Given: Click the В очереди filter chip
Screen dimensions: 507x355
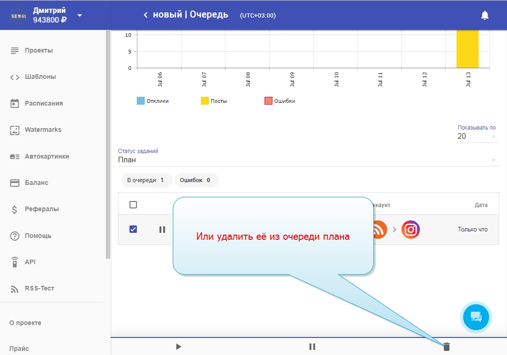Looking at the screenshot, I should 147,180.
